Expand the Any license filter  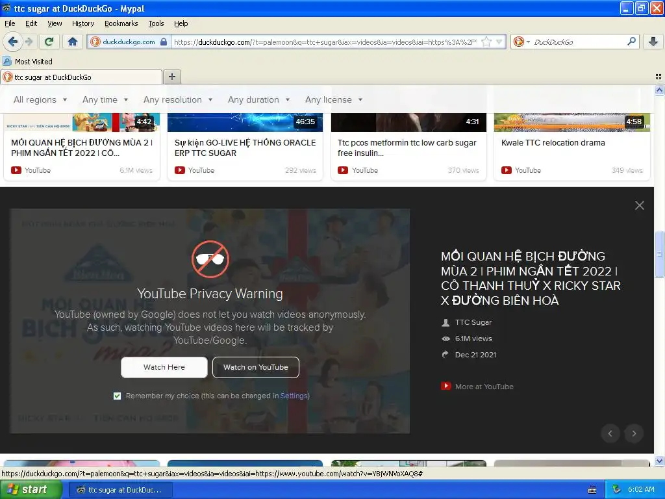point(334,99)
